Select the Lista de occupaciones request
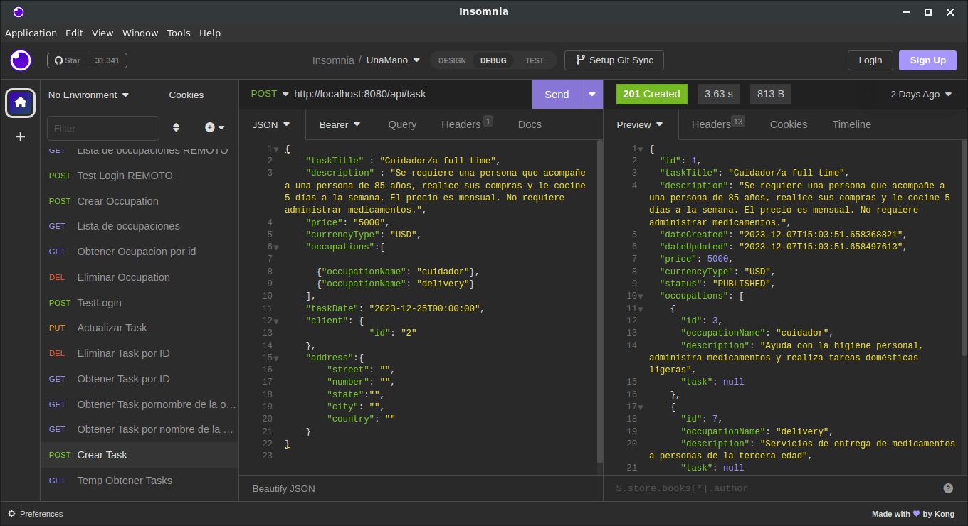 (140, 226)
